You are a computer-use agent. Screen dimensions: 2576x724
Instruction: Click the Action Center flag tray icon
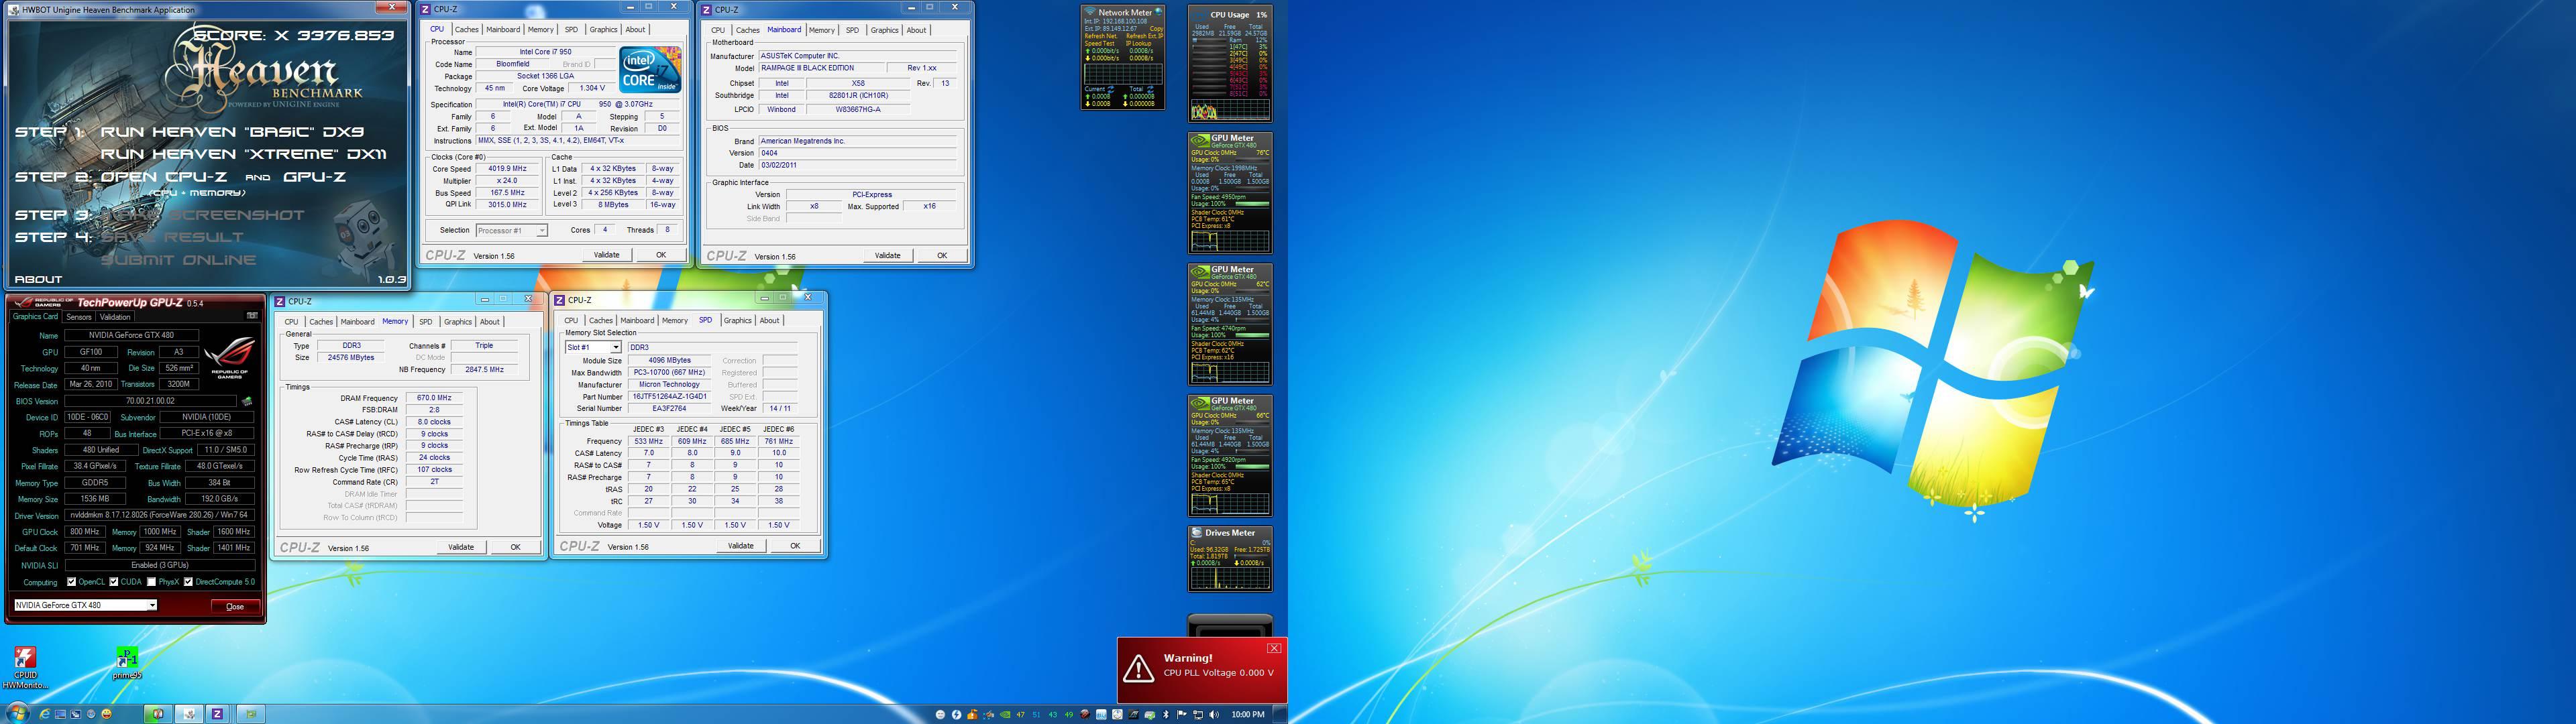pyautogui.click(x=1181, y=714)
